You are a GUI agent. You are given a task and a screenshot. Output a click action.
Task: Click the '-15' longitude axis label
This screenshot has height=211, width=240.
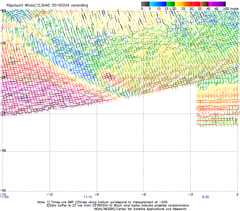click(x=3, y=194)
